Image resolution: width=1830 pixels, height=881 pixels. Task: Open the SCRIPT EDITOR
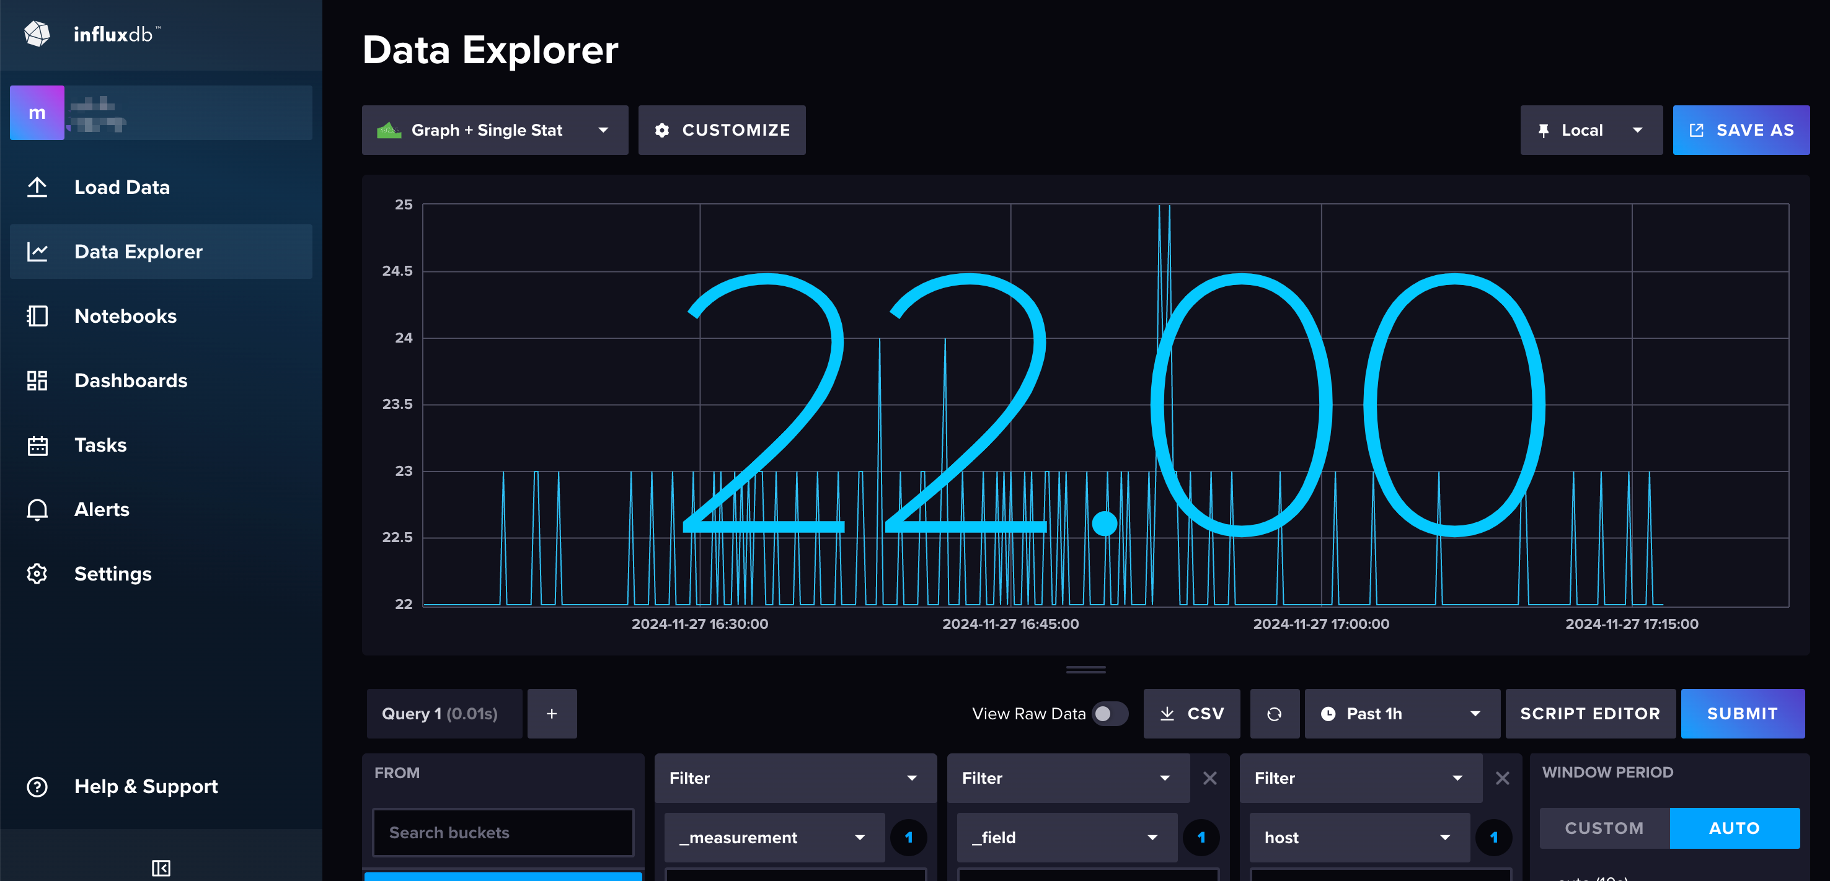pyautogui.click(x=1589, y=714)
